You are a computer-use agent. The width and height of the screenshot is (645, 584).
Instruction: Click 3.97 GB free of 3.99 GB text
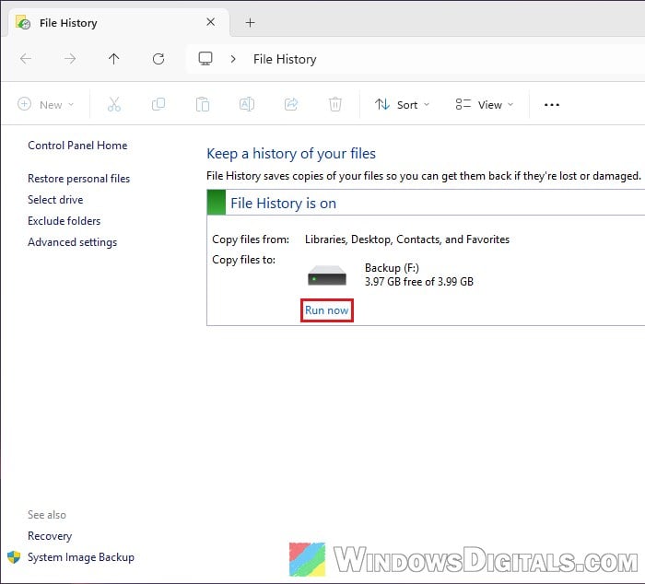[x=418, y=282]
